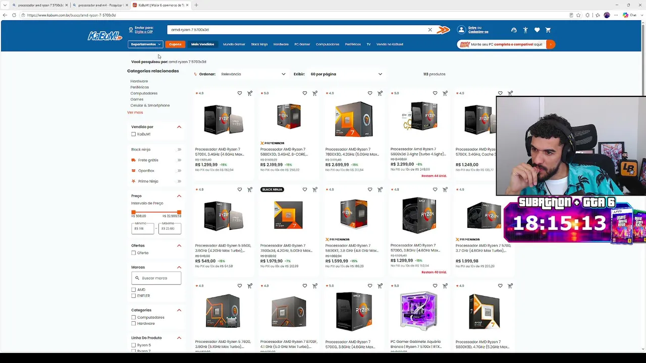Open the favorites heart icon in header
The height and width of the screenshot is (363, 646).
(537, 30)
